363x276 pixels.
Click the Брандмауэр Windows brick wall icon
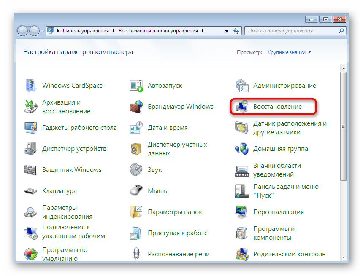[x=136, y=107]
